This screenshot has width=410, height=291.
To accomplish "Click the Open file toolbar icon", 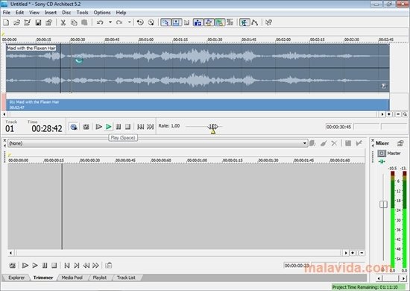I will [16, 23].
